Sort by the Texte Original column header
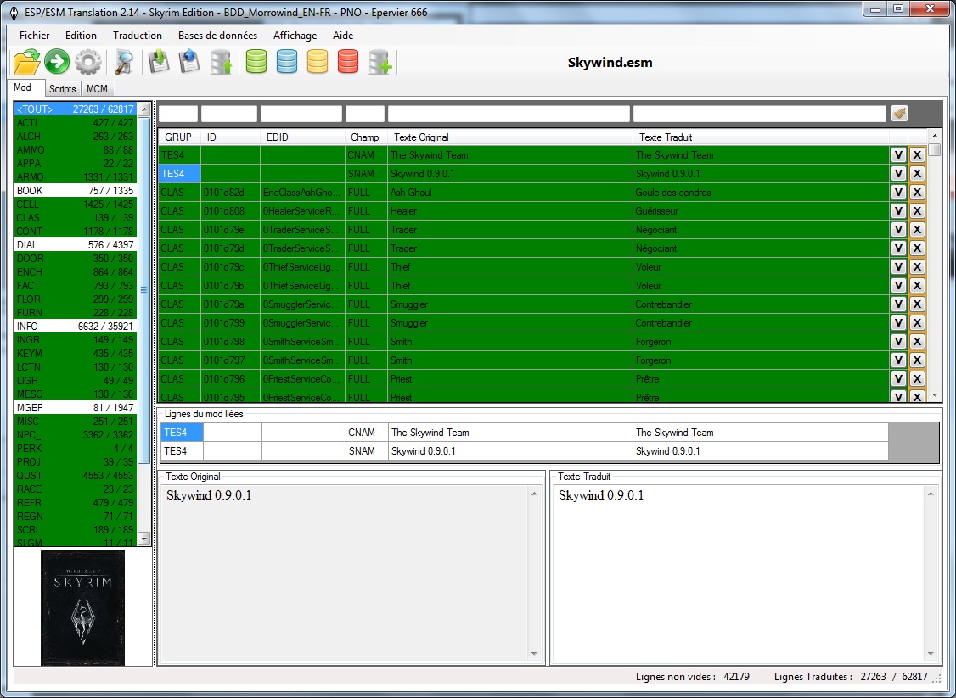 pyautogui.click(x=510, y=137)
